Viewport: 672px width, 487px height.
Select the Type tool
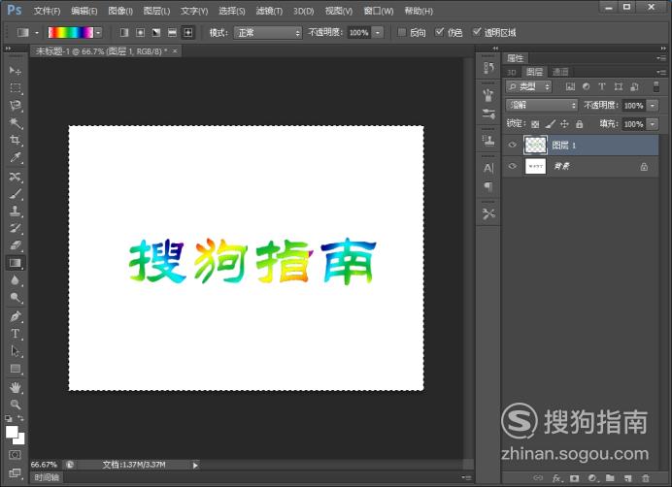coord(16,334)
